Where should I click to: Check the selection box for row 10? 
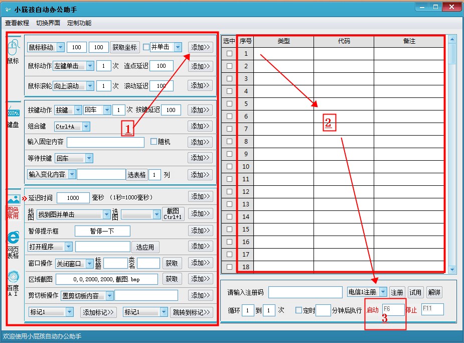pyautogui.click(x=229, y=166)
